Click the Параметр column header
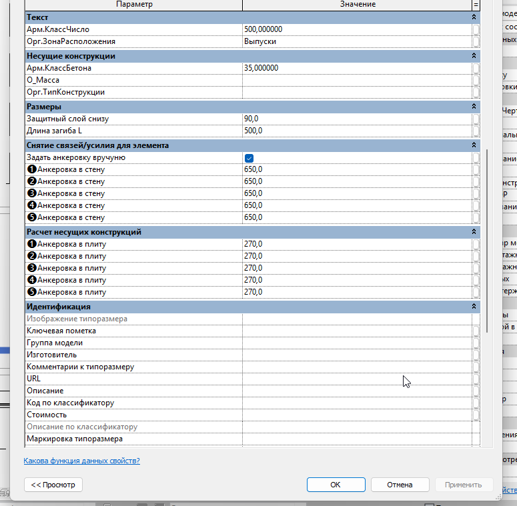 click(x=134, y=5)
